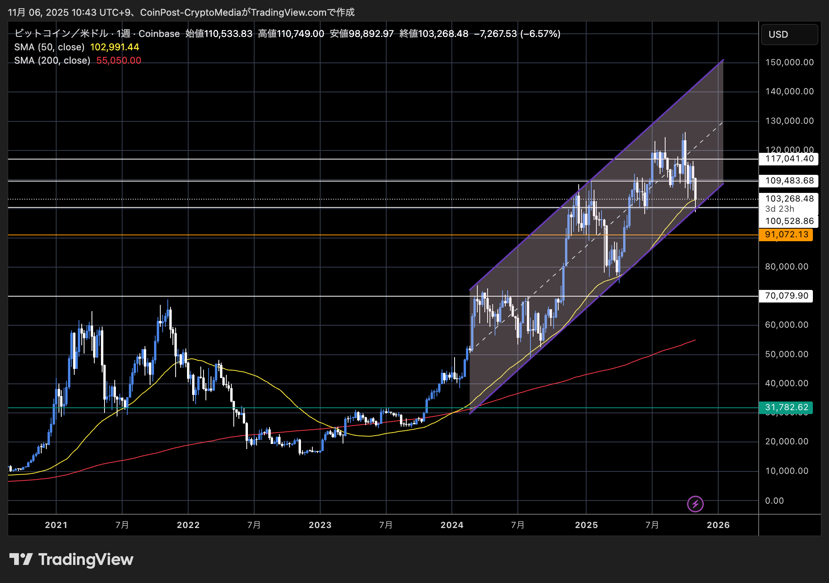Click the SMA (50, close) legend label
The image size is (829, 583).
pyautogui.click(x=49, y=47)
